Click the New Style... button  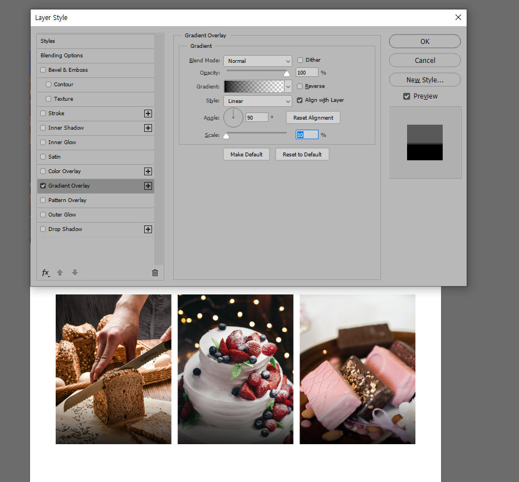(x=425, y=80)
